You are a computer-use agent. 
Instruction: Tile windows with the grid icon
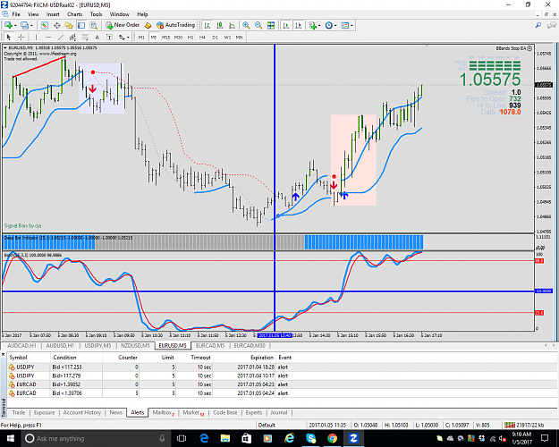(x=271, y=25)
